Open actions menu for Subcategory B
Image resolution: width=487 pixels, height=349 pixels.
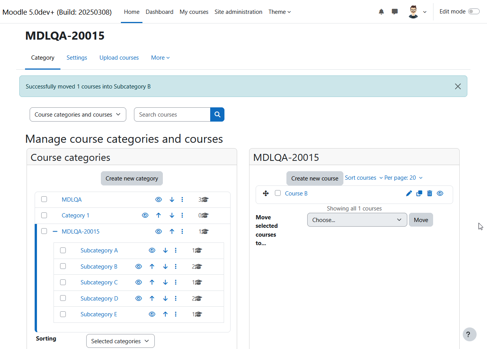(x=176, y=266)
